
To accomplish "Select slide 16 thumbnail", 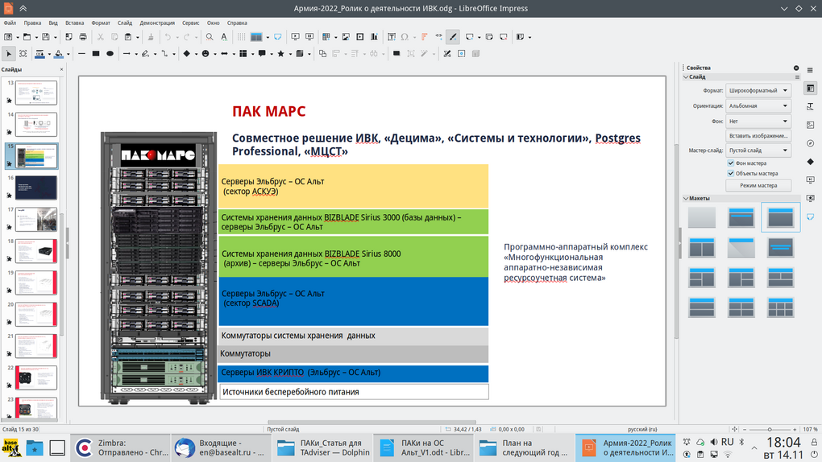I will tap(36, 188).
